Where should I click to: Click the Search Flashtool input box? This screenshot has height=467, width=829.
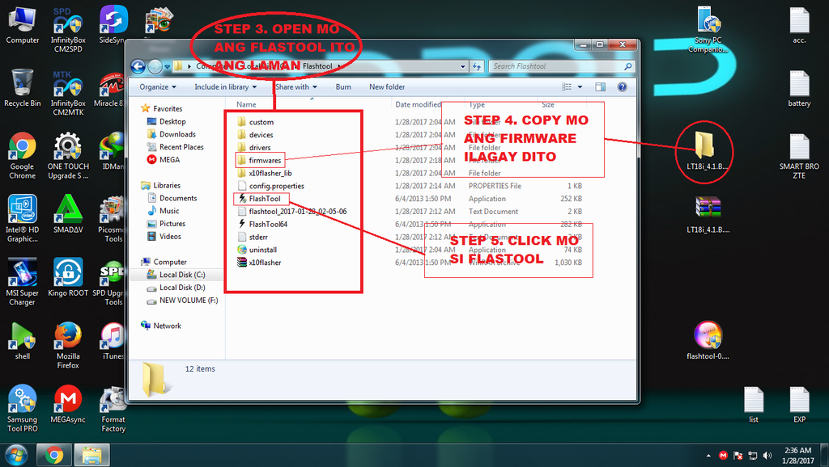[559, 66]
